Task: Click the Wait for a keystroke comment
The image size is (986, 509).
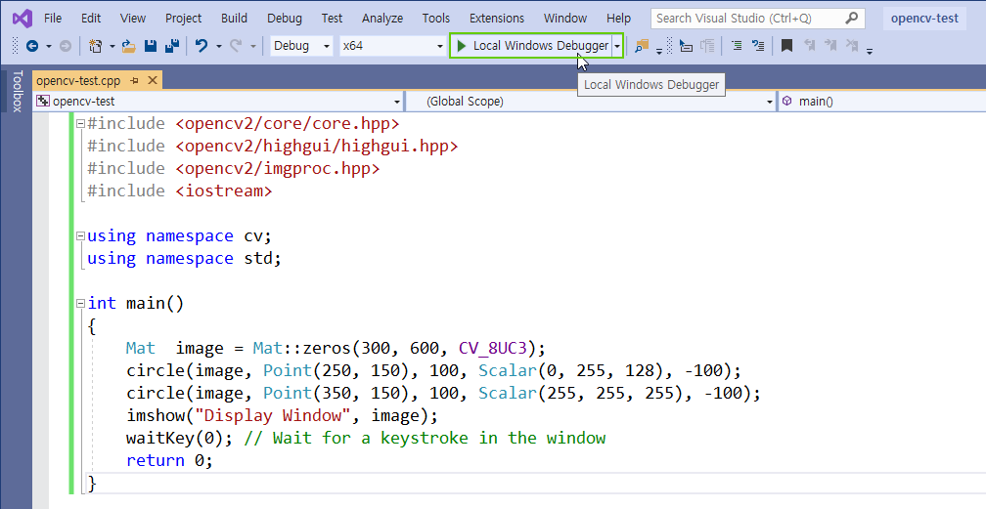Action: [425, 438]
